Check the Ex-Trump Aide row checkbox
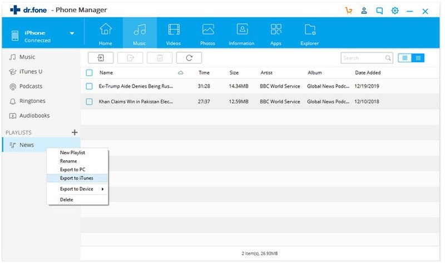The height and width of the screenshot is (263, 445). 89,86
